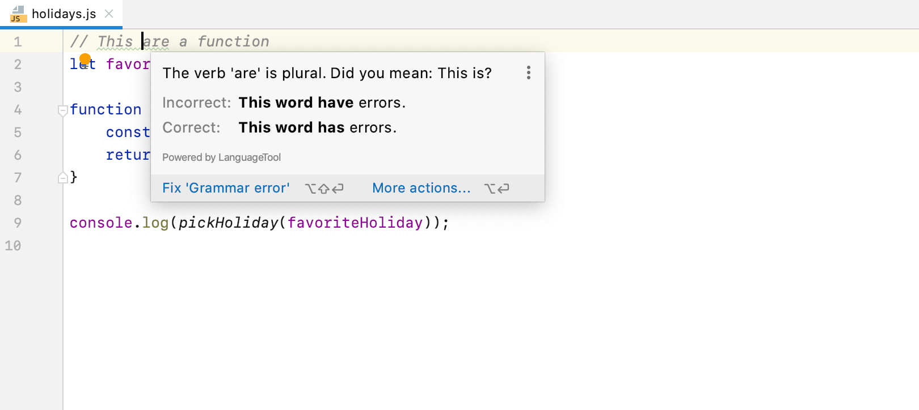This screenshot has height=410, width=919.
Task: Click the 'const' keyword on line 5
Action: (x=128, y=132)
